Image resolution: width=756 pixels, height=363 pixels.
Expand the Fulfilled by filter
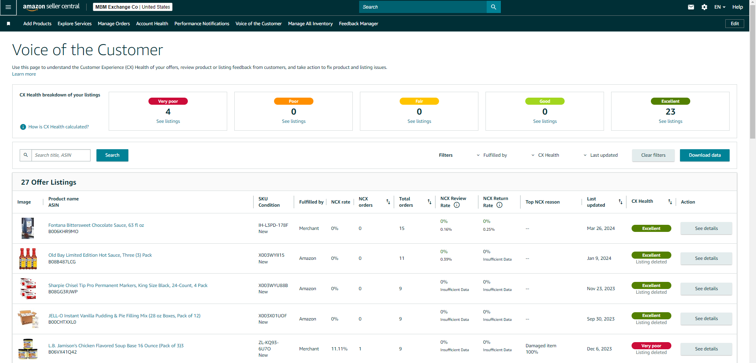coord(492,155)
